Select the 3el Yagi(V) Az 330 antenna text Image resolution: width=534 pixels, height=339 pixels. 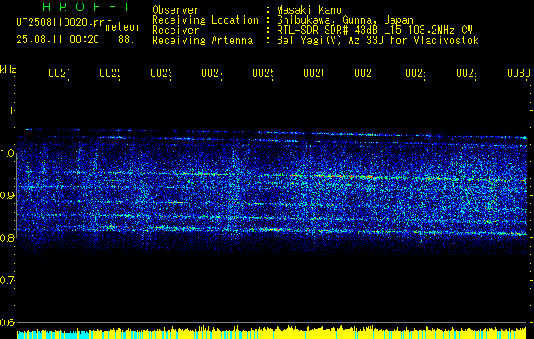click(x=378, y=41)
